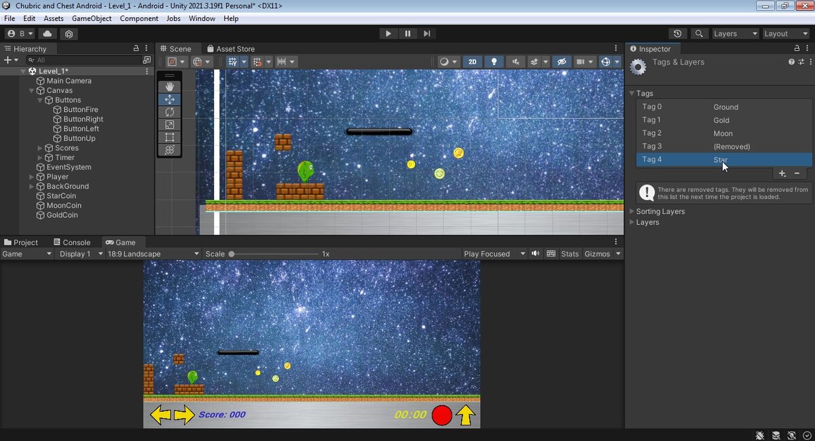Switch to the Asset Store tab
Screen dimensions: 815x441
(231, 49)
